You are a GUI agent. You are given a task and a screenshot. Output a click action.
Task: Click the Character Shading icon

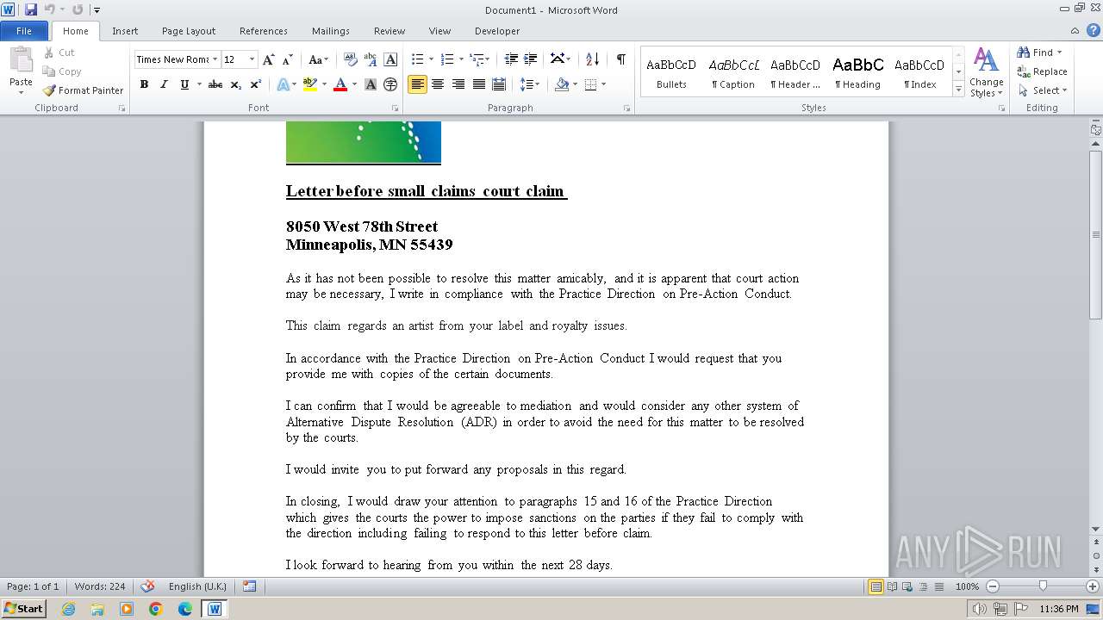click(371, 84)
